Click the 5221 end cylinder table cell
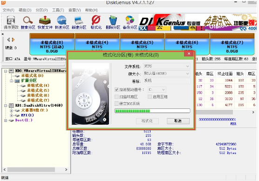Screen dimensions: 259x181 229,87
